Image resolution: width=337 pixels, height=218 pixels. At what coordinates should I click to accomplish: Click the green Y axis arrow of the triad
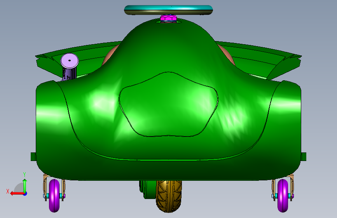[25, 185]
